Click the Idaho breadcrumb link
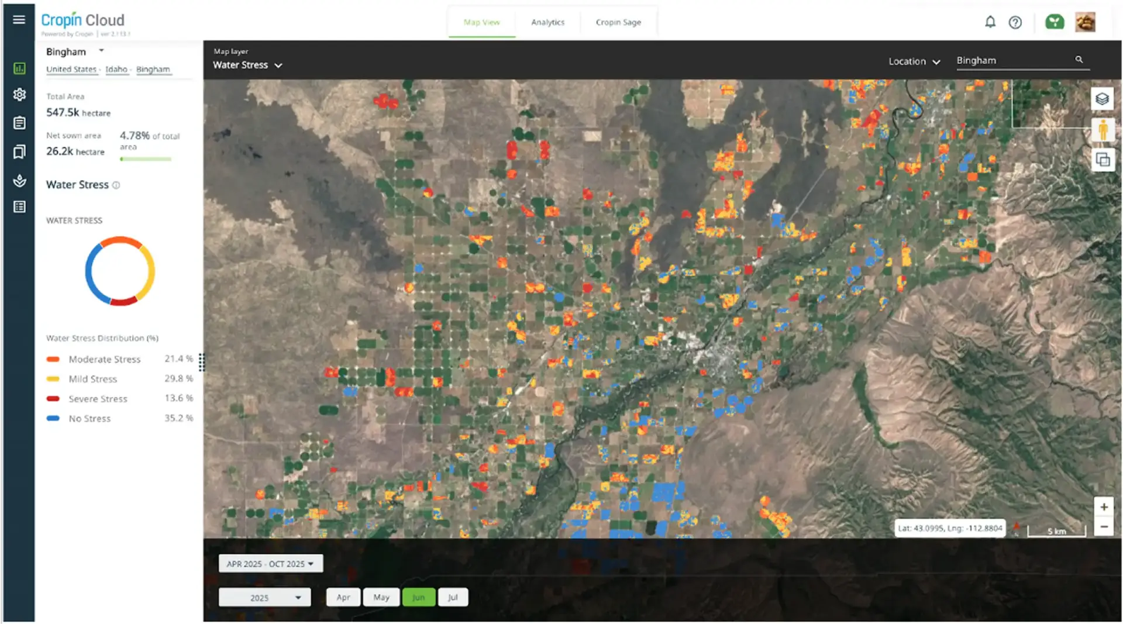The height and width of the screenshot is (624, 1123). pos(116,69)
